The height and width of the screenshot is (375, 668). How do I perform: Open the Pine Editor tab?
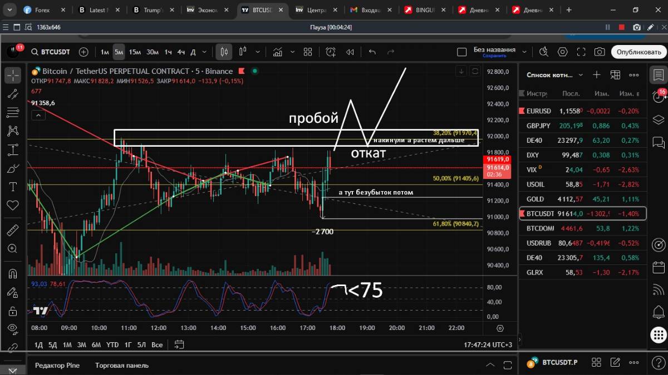coord(57,365)
